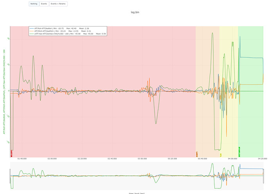Choose the Events + Params button
This screenshot has width=270, height=194.
tap(58, 4)
